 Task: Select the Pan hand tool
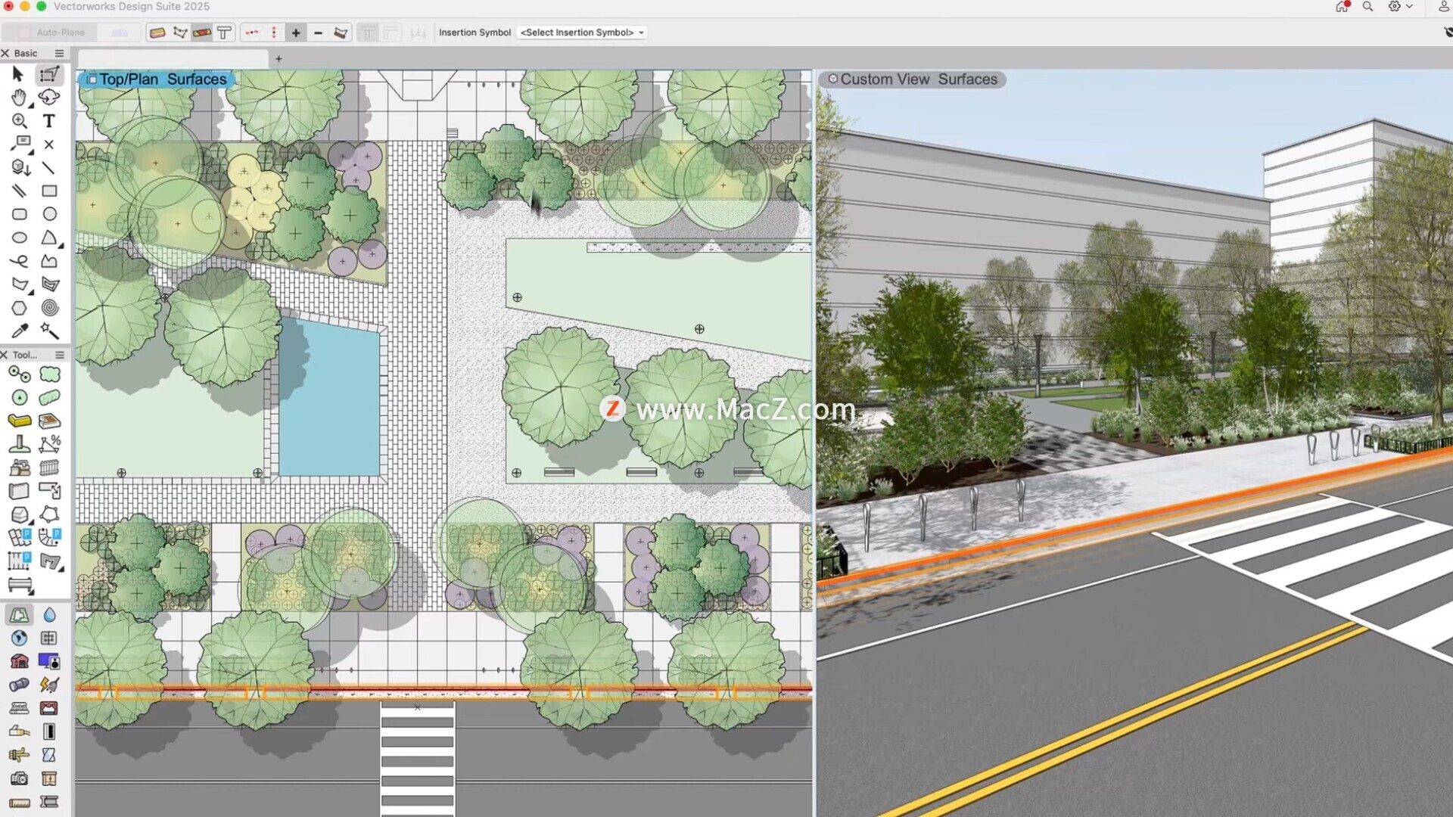pos(19,97)
